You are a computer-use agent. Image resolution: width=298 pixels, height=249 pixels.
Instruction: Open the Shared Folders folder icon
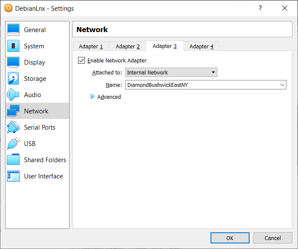(x=13, y=160)
